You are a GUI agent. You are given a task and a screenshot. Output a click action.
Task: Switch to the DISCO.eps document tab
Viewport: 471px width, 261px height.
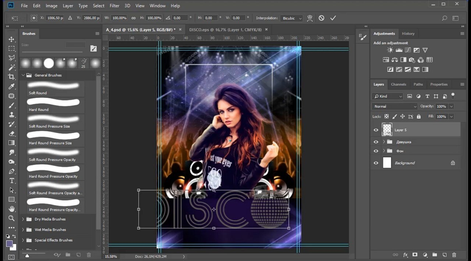click(225, 30)
